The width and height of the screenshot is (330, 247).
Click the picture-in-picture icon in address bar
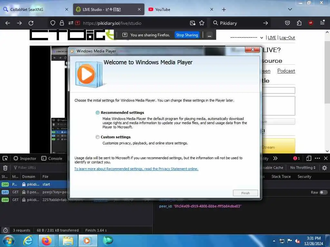(x=193, y=23)
